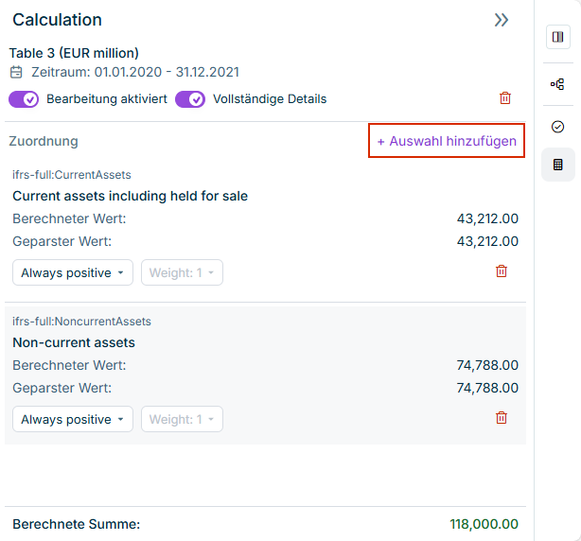Open Weight dropdown for Current assets
The image size is (581, 541).
click(182, 272)
